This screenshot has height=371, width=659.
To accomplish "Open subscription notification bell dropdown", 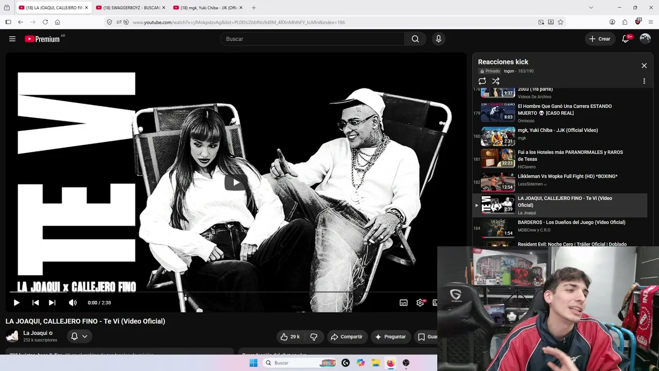I will point(79,336).
